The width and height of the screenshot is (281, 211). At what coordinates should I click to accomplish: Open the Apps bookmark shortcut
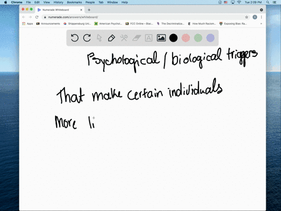tap(28, 23)
